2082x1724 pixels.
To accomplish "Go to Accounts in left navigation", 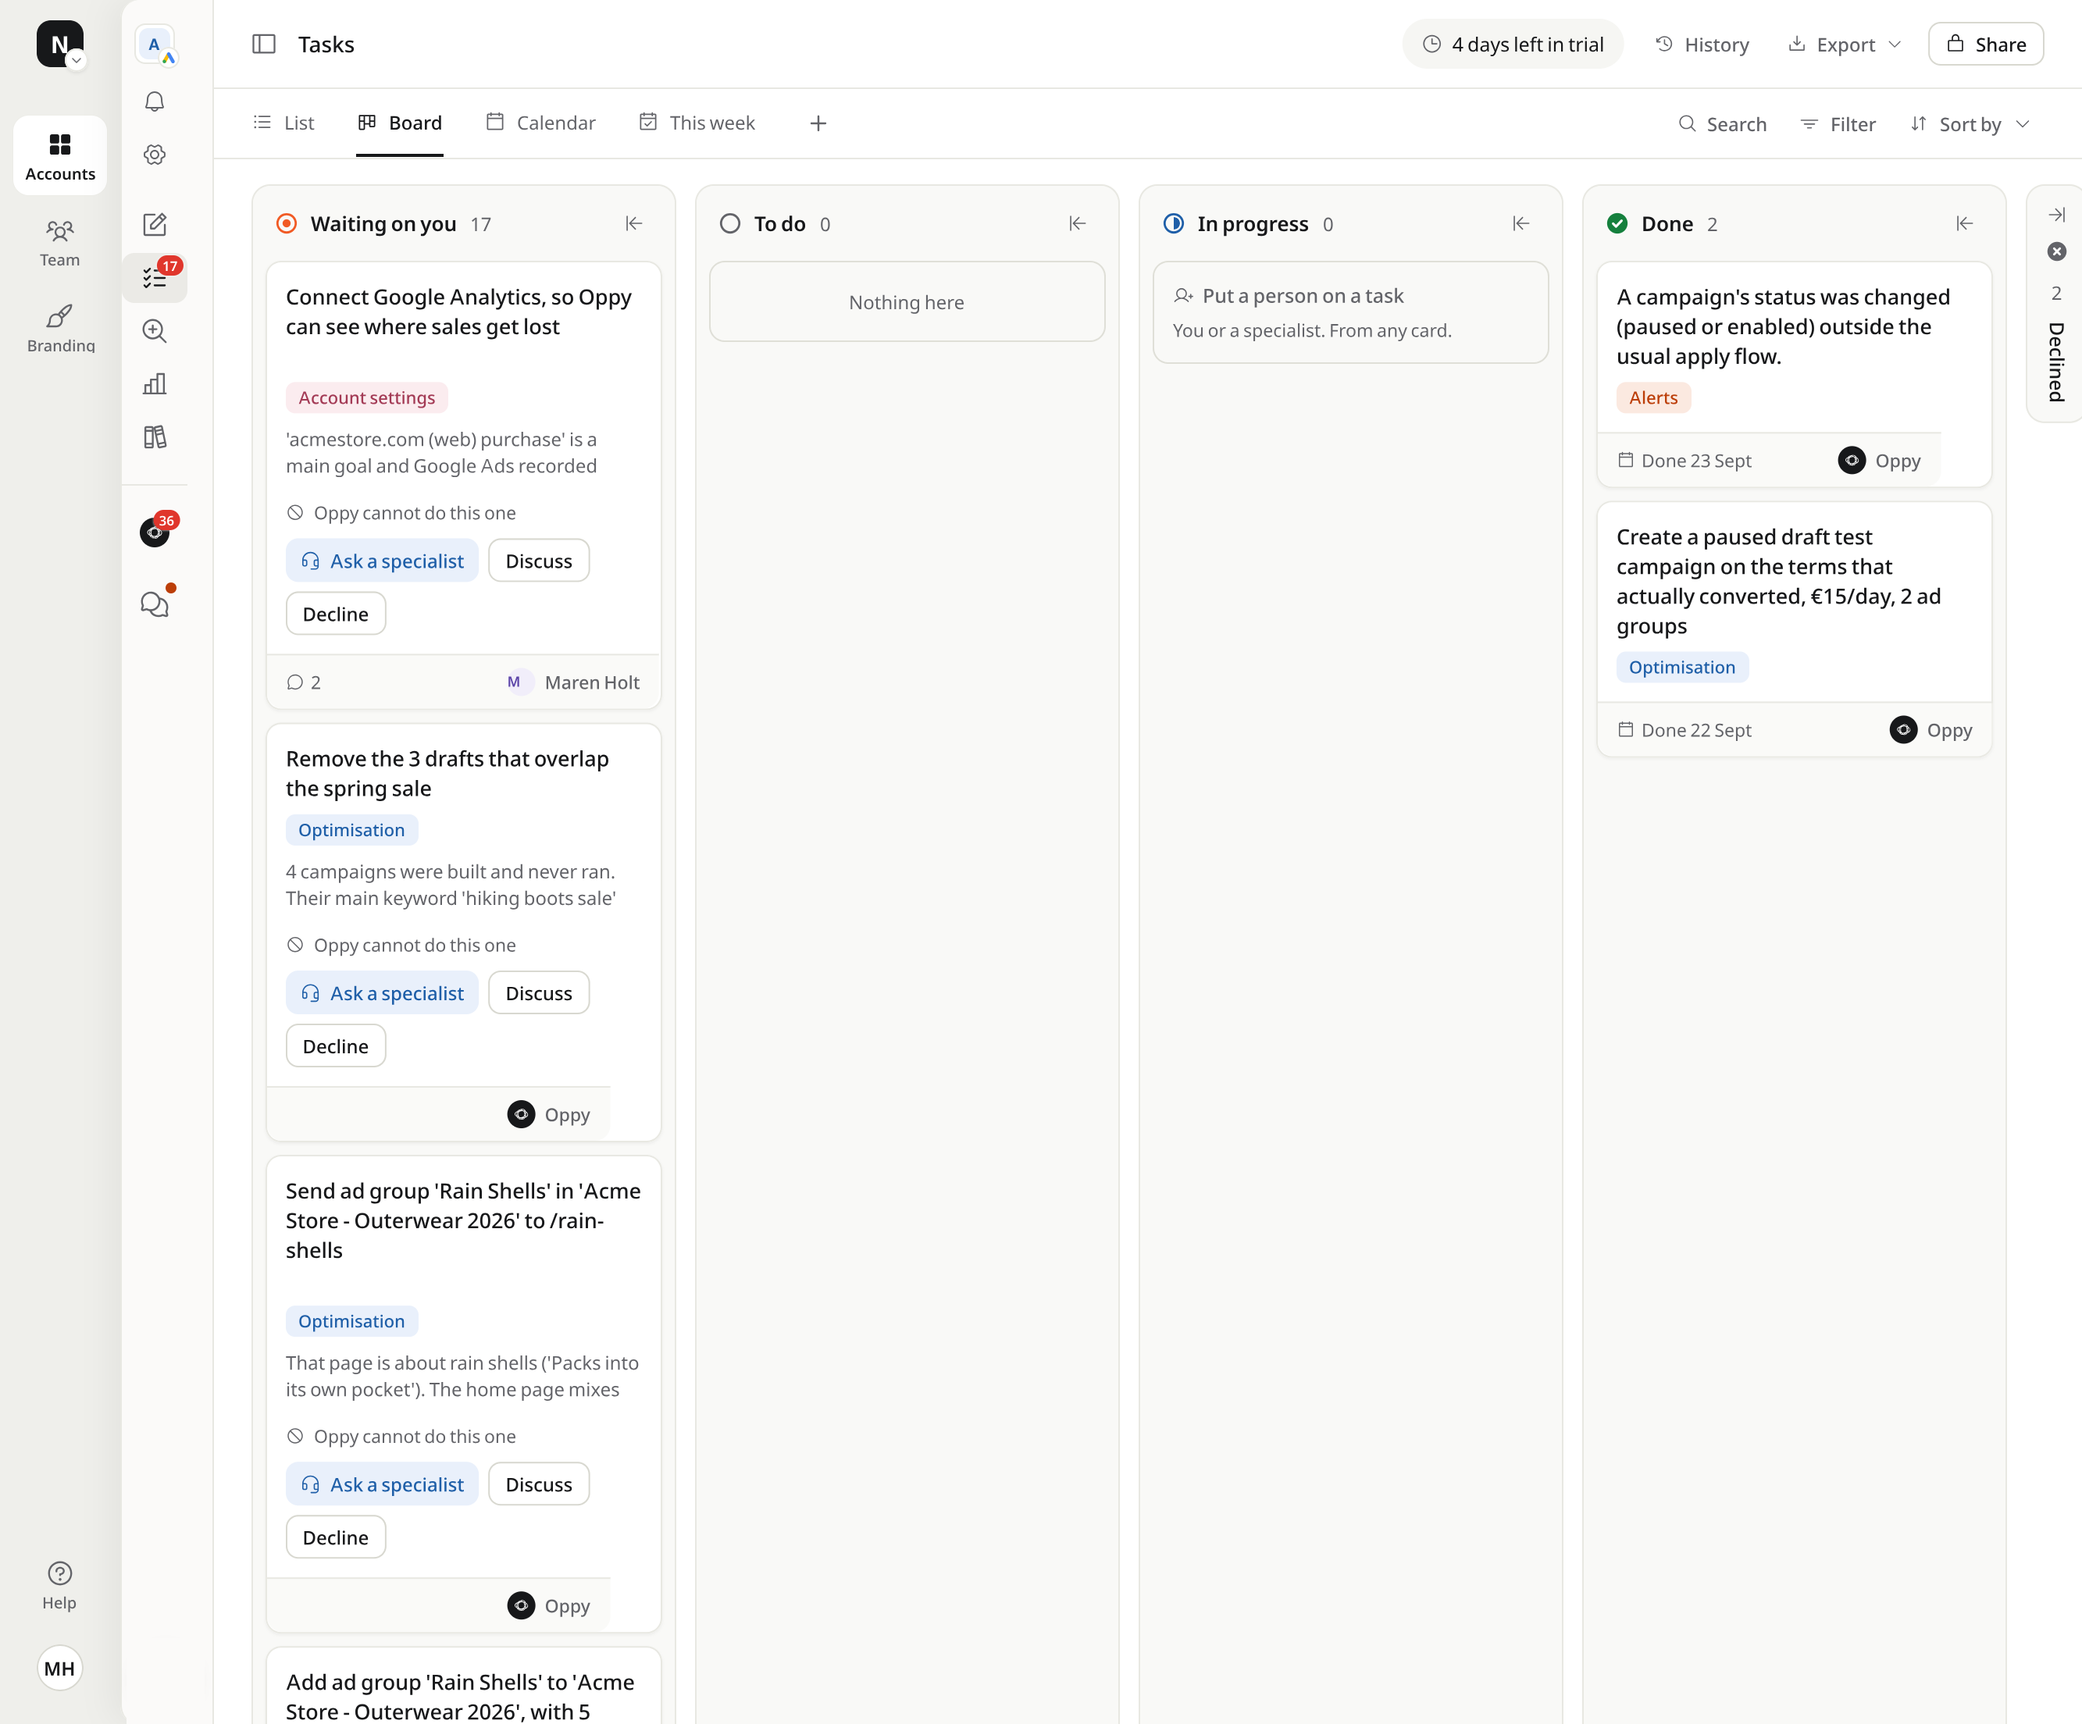I will (x=60, y=155).
